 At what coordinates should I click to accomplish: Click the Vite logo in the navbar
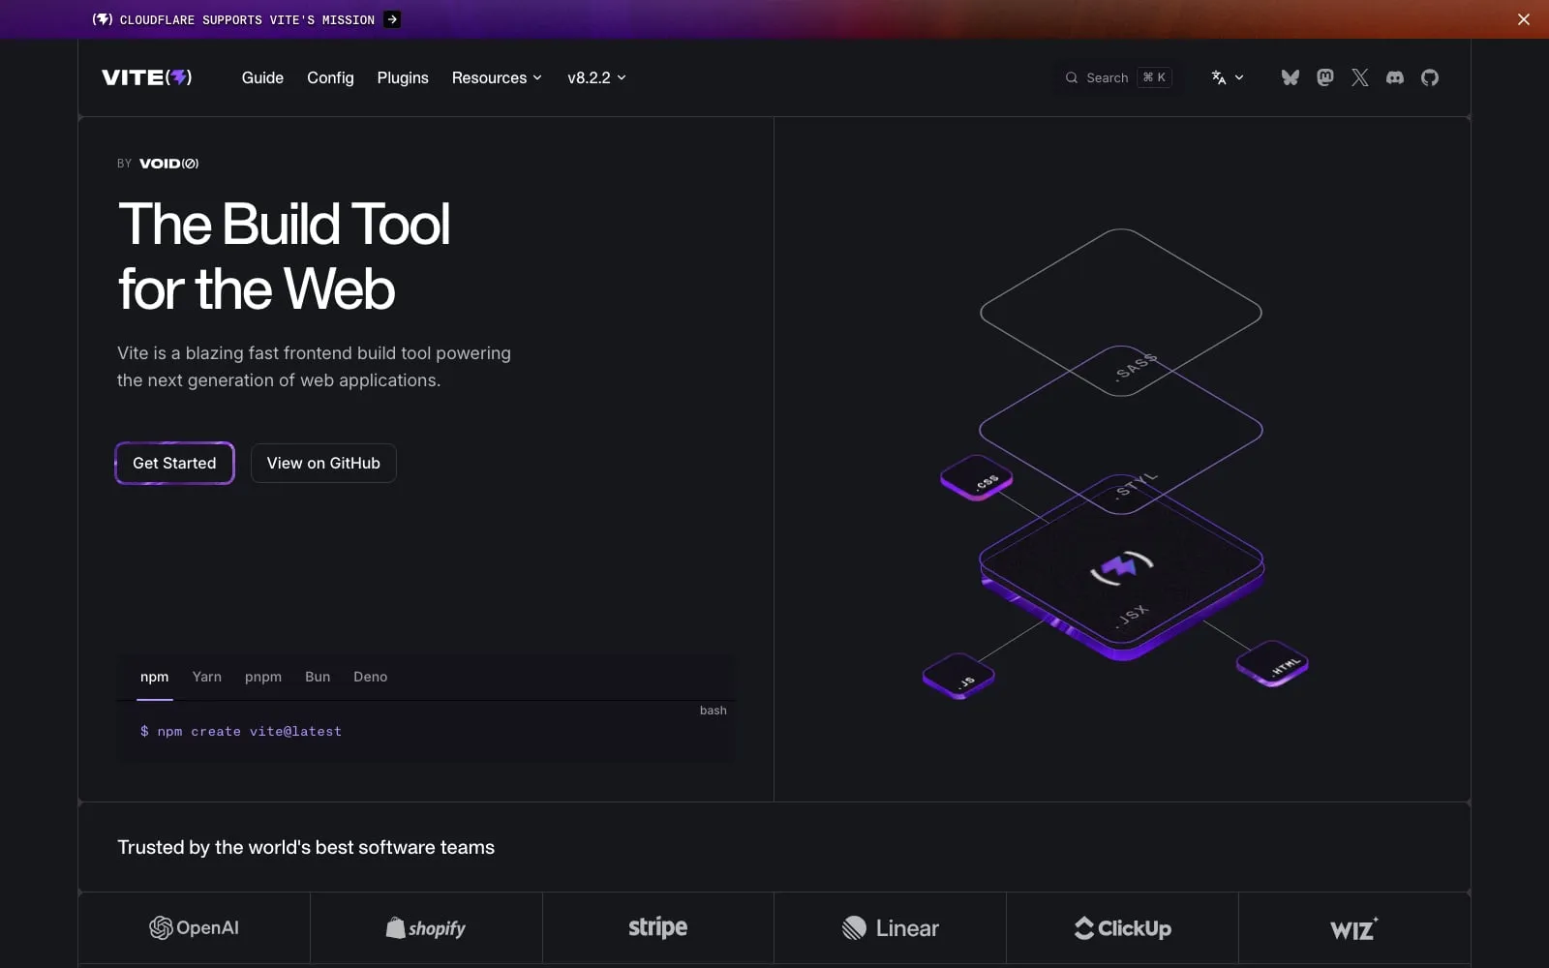(x=147, y=77)
